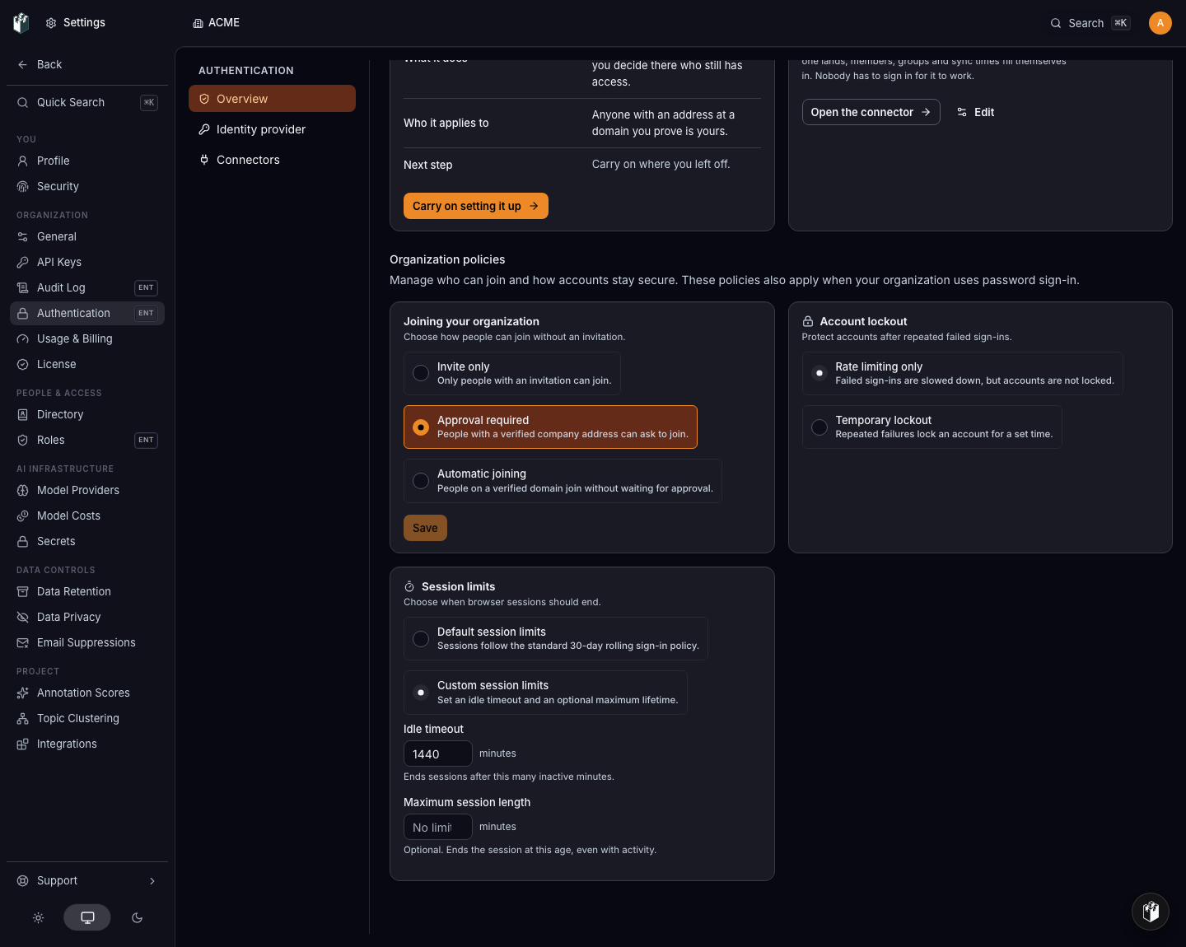Viewport: 1186px width, 947px height.
Task: Click the Idle timeout minutes field
Action: point(437,753)
